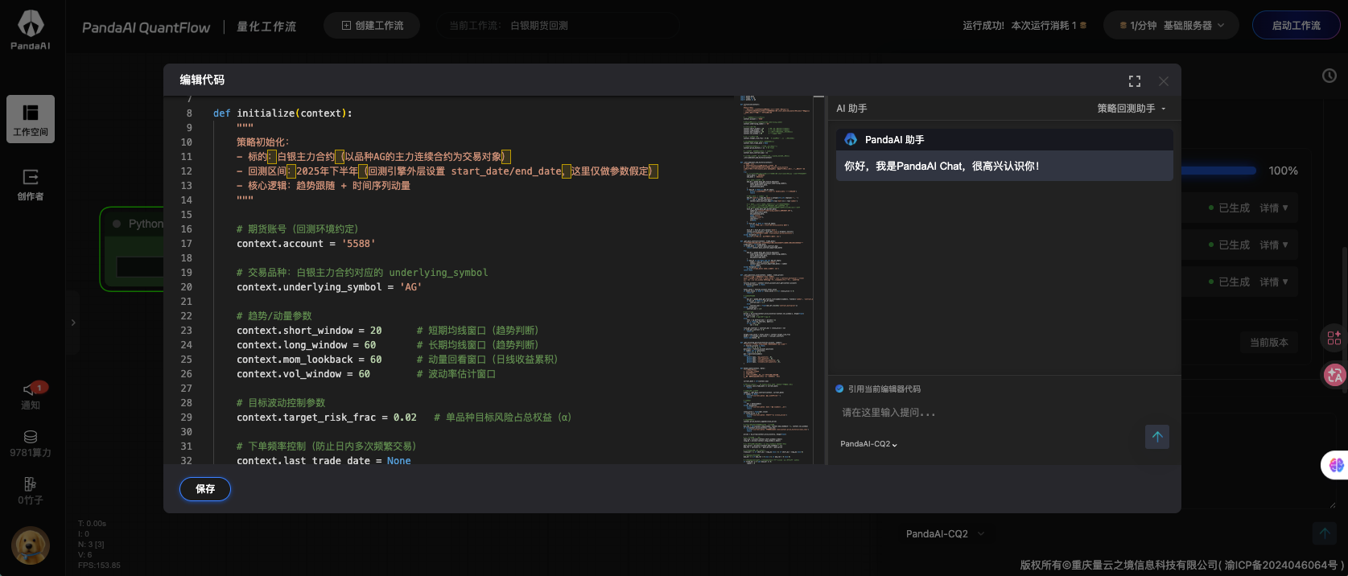Click the AI 助手 panel label
Image resolution: width=1348 pixels, height=576 pixels.
click(851, 109)
